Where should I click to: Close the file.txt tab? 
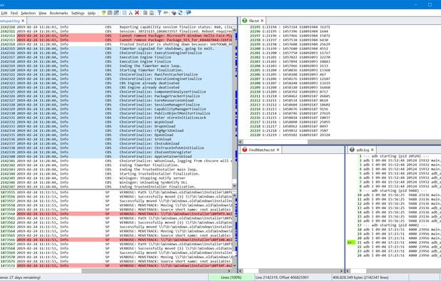262,21
